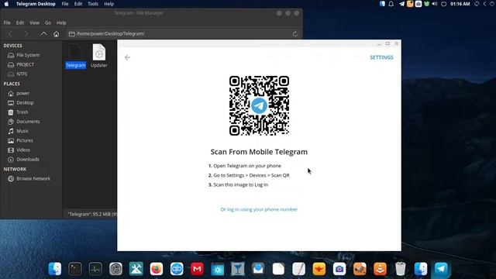The height and width of the screenshot is (279, 496).
Task: Open File Manager's Edit menu
Action: tap(20, 22)
